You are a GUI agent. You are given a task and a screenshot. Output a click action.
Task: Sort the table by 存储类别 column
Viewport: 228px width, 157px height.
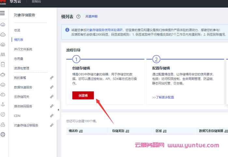coord(127,131)
